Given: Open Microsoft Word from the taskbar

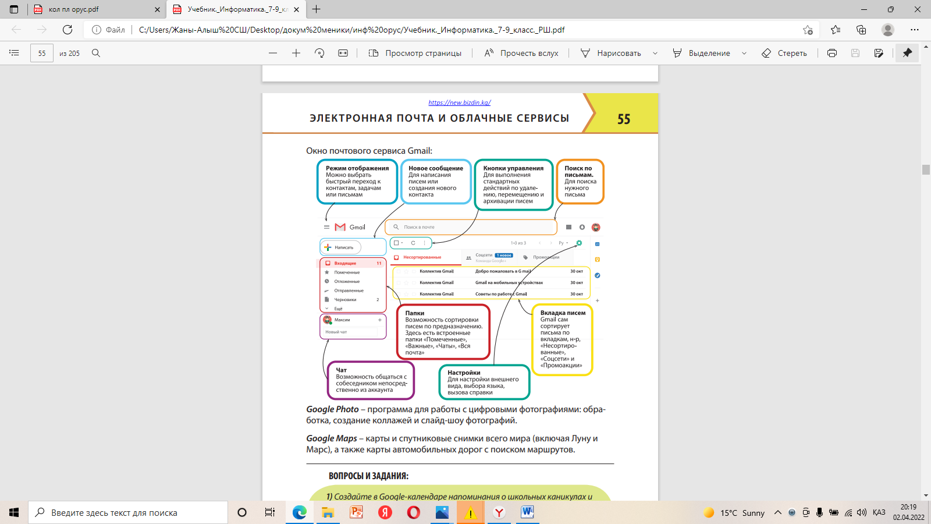Looking at the screenshot, I should click(527, 512).
